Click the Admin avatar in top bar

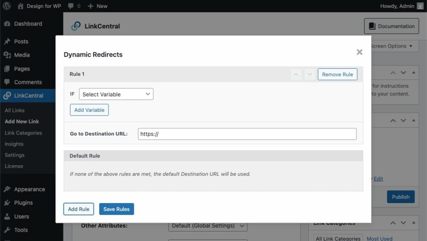pos(420,6)
